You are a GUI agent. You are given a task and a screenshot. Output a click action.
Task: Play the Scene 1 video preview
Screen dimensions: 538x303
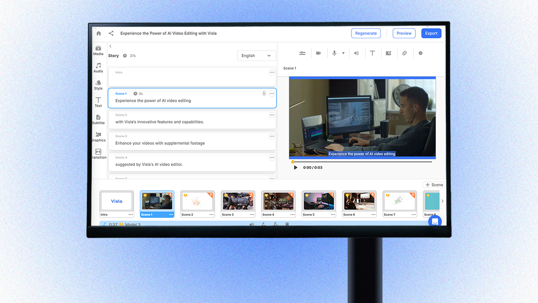pyautogui.click(x=295, y=167)
